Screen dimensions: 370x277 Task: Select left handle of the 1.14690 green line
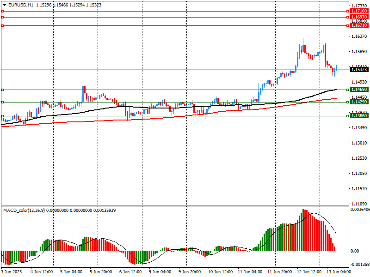(3, 90)
